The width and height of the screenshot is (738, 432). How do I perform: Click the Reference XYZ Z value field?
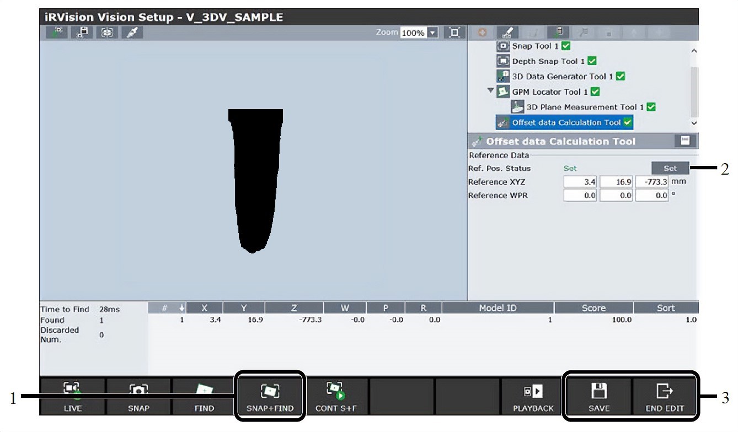(x=652, y=181)
